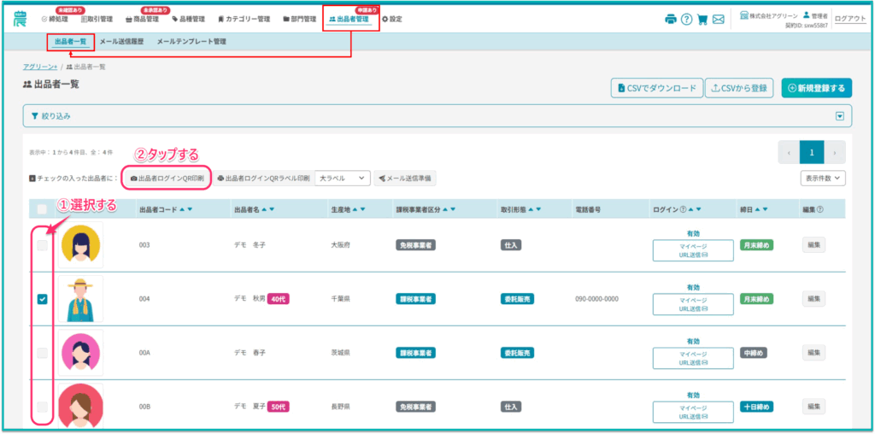The width and height of the screenshot is (875, 434).
Task: Send マイページ URL for seller 004
Action: tap(693, 304)
